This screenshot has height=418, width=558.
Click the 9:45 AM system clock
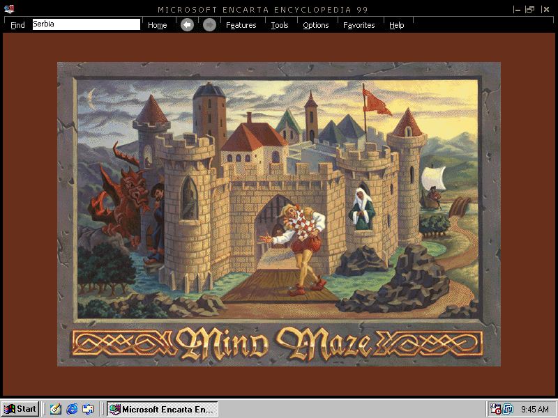[535, 410]
